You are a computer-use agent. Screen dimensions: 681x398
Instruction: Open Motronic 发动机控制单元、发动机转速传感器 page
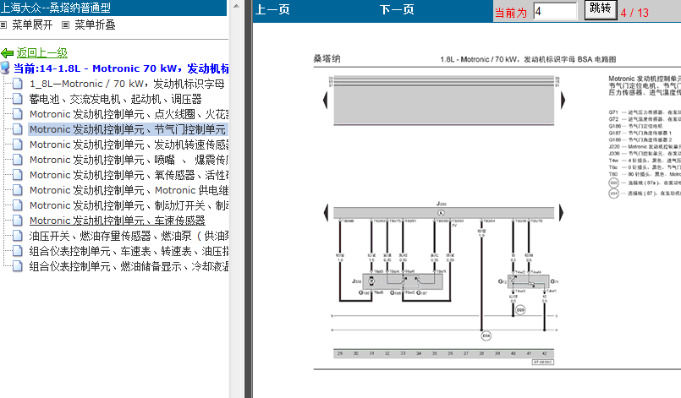click(129, 144)
